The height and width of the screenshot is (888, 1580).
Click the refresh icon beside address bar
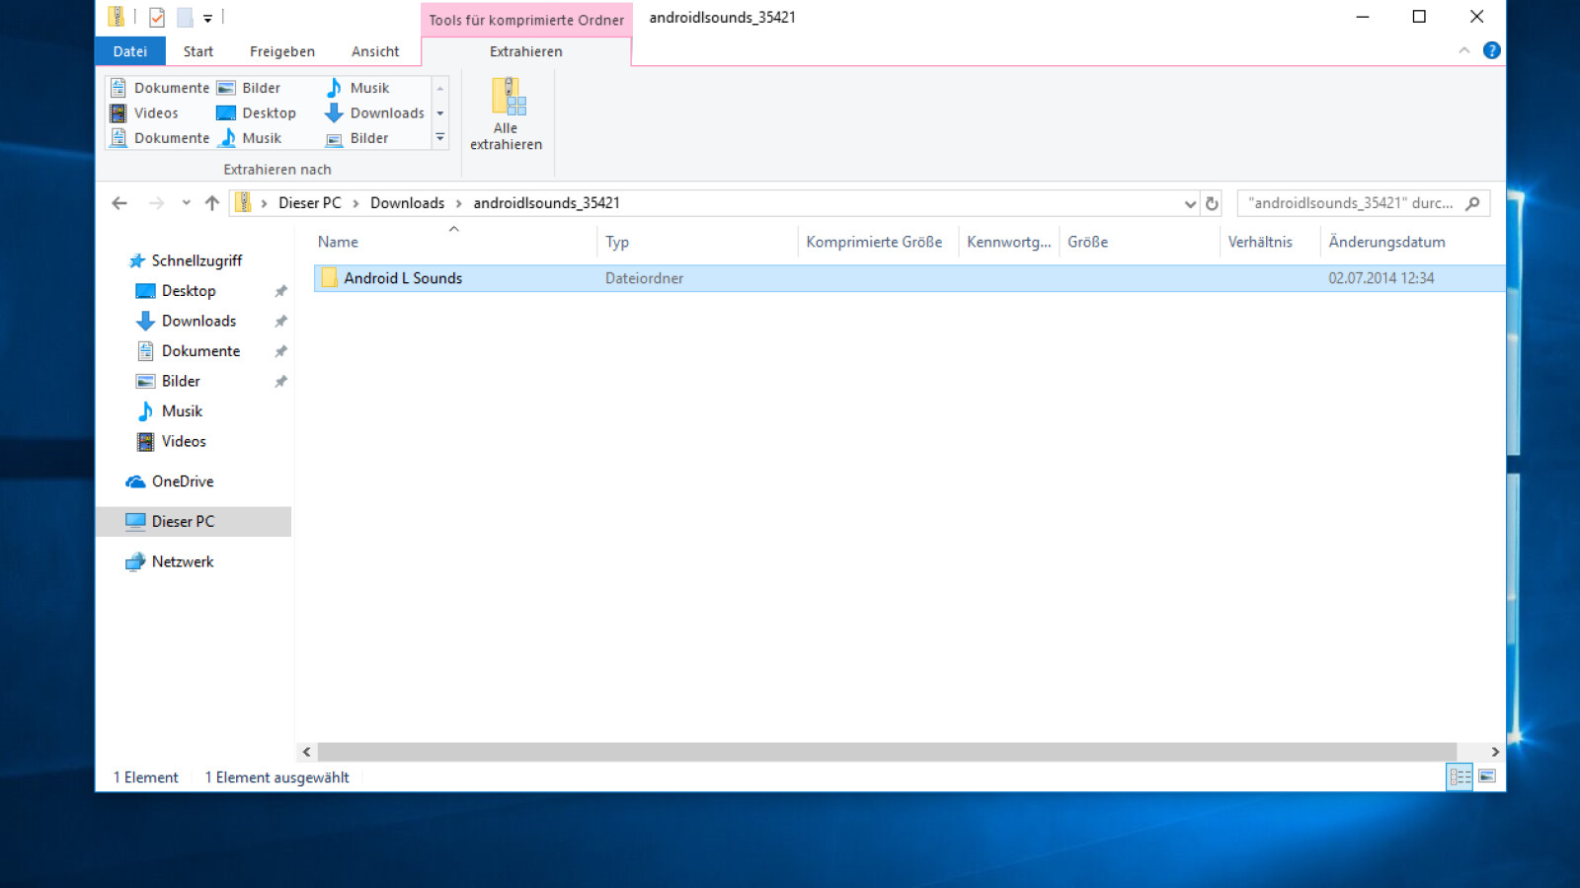click(1212, 203)
